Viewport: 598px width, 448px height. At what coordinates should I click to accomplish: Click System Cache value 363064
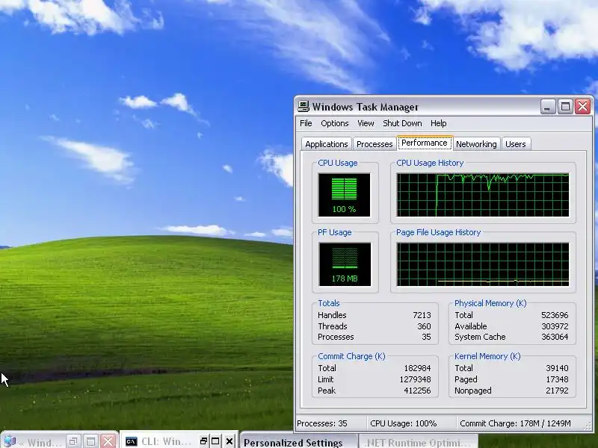point(555,337)
